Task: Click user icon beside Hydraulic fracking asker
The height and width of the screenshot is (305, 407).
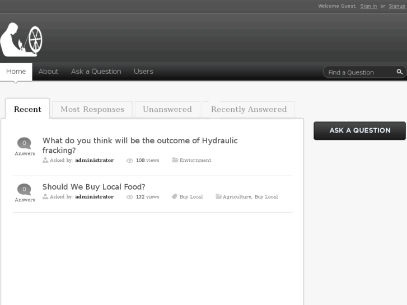Action: pos(45,160)
